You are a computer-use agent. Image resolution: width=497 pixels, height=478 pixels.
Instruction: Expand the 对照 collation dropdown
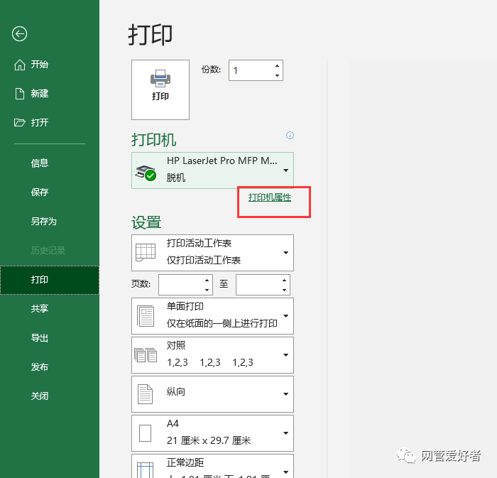tap(285, 355)
